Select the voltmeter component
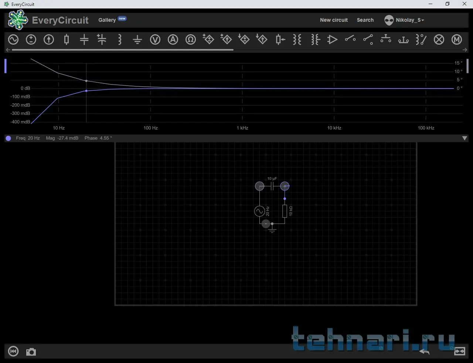The height and width of the screenshot is (363, 473). (x=155, y=39)
